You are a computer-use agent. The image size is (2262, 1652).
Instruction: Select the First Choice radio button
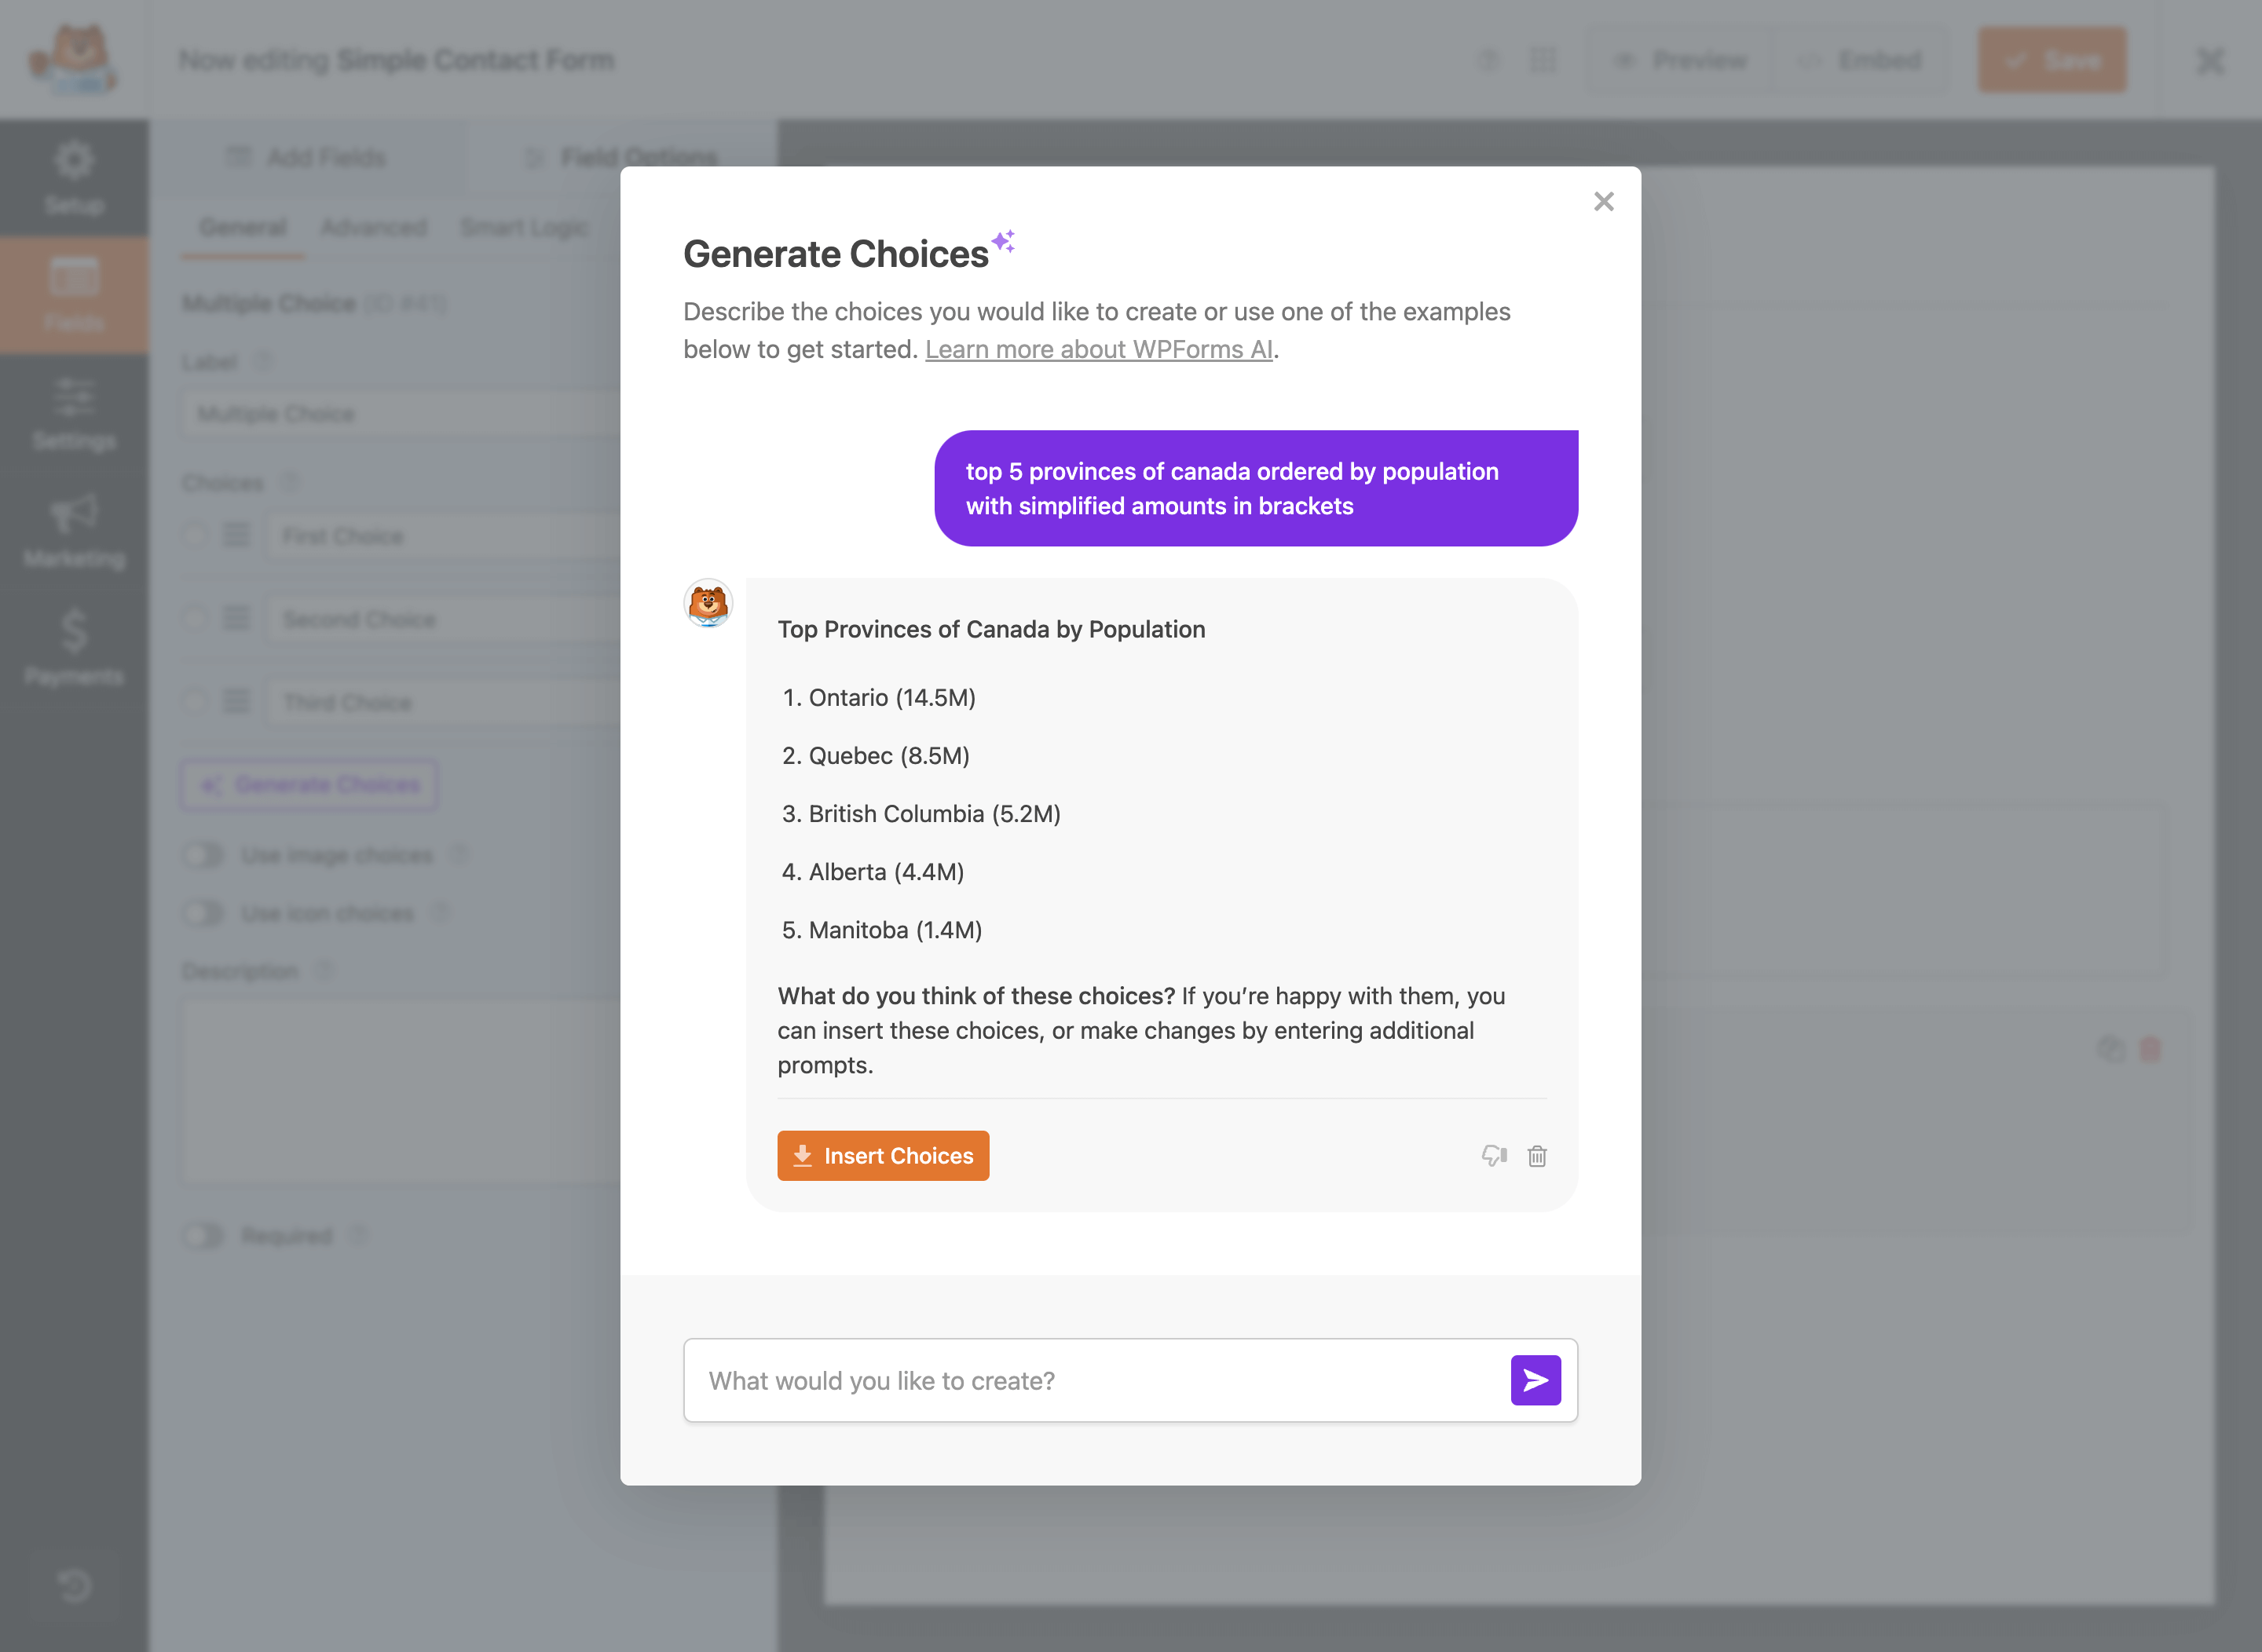click(195, 535)
